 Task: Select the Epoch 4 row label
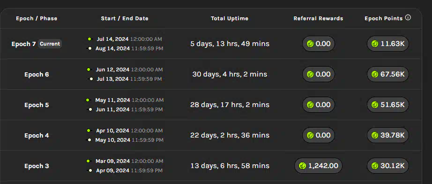pyautogui.click(x=37, y=136)
